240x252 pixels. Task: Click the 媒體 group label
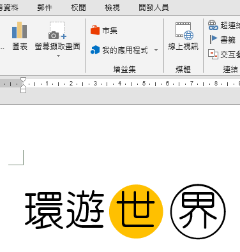(x=183, y=70)
